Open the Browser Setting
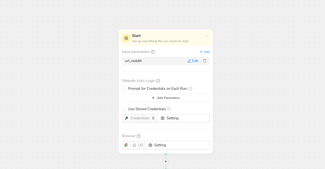This screenshot has height=169, width=325. [157, 145]
